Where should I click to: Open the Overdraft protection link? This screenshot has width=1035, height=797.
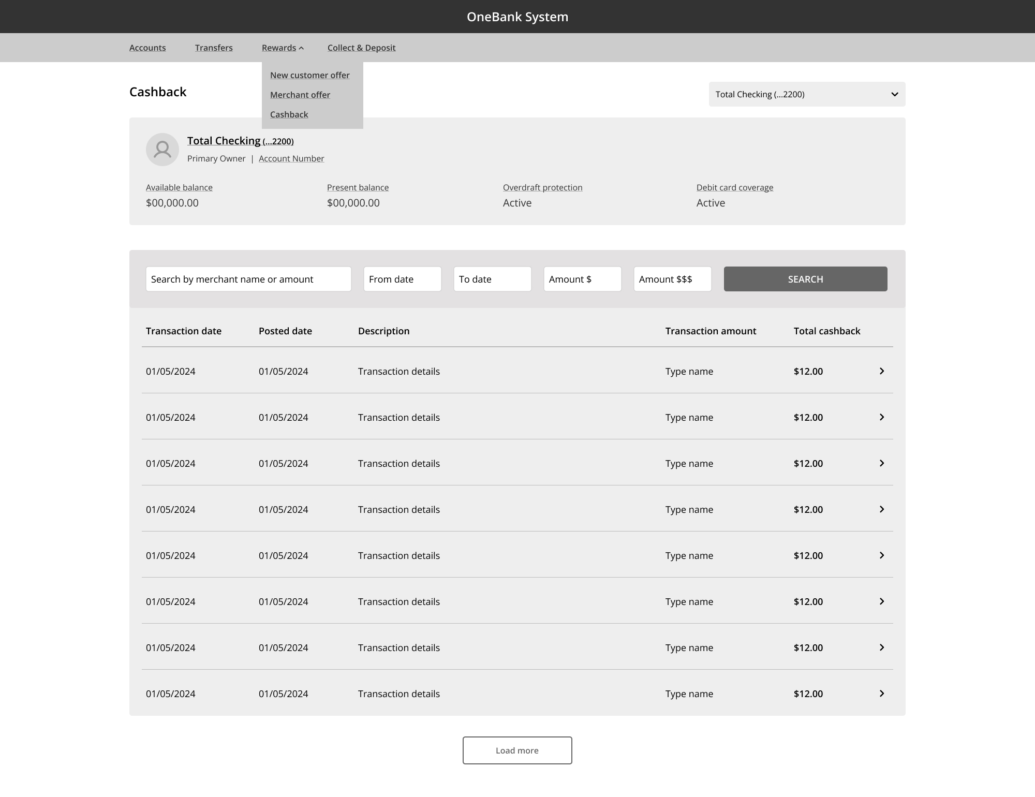point(542,187)
